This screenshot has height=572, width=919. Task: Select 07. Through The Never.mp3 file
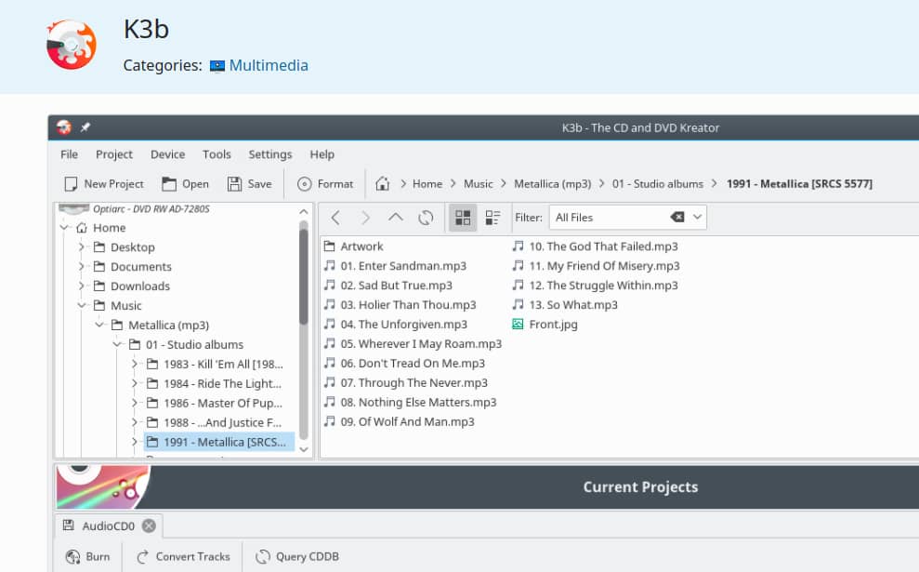406,382
